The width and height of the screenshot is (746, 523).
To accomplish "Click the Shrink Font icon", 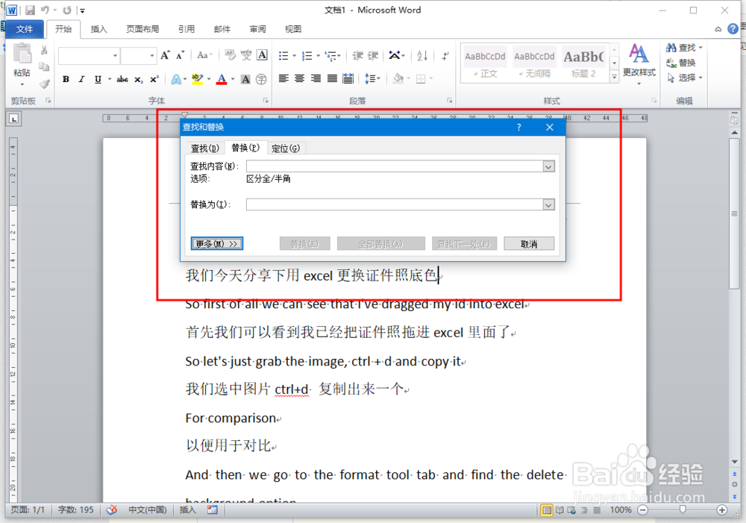I will (x=180, y=55).
